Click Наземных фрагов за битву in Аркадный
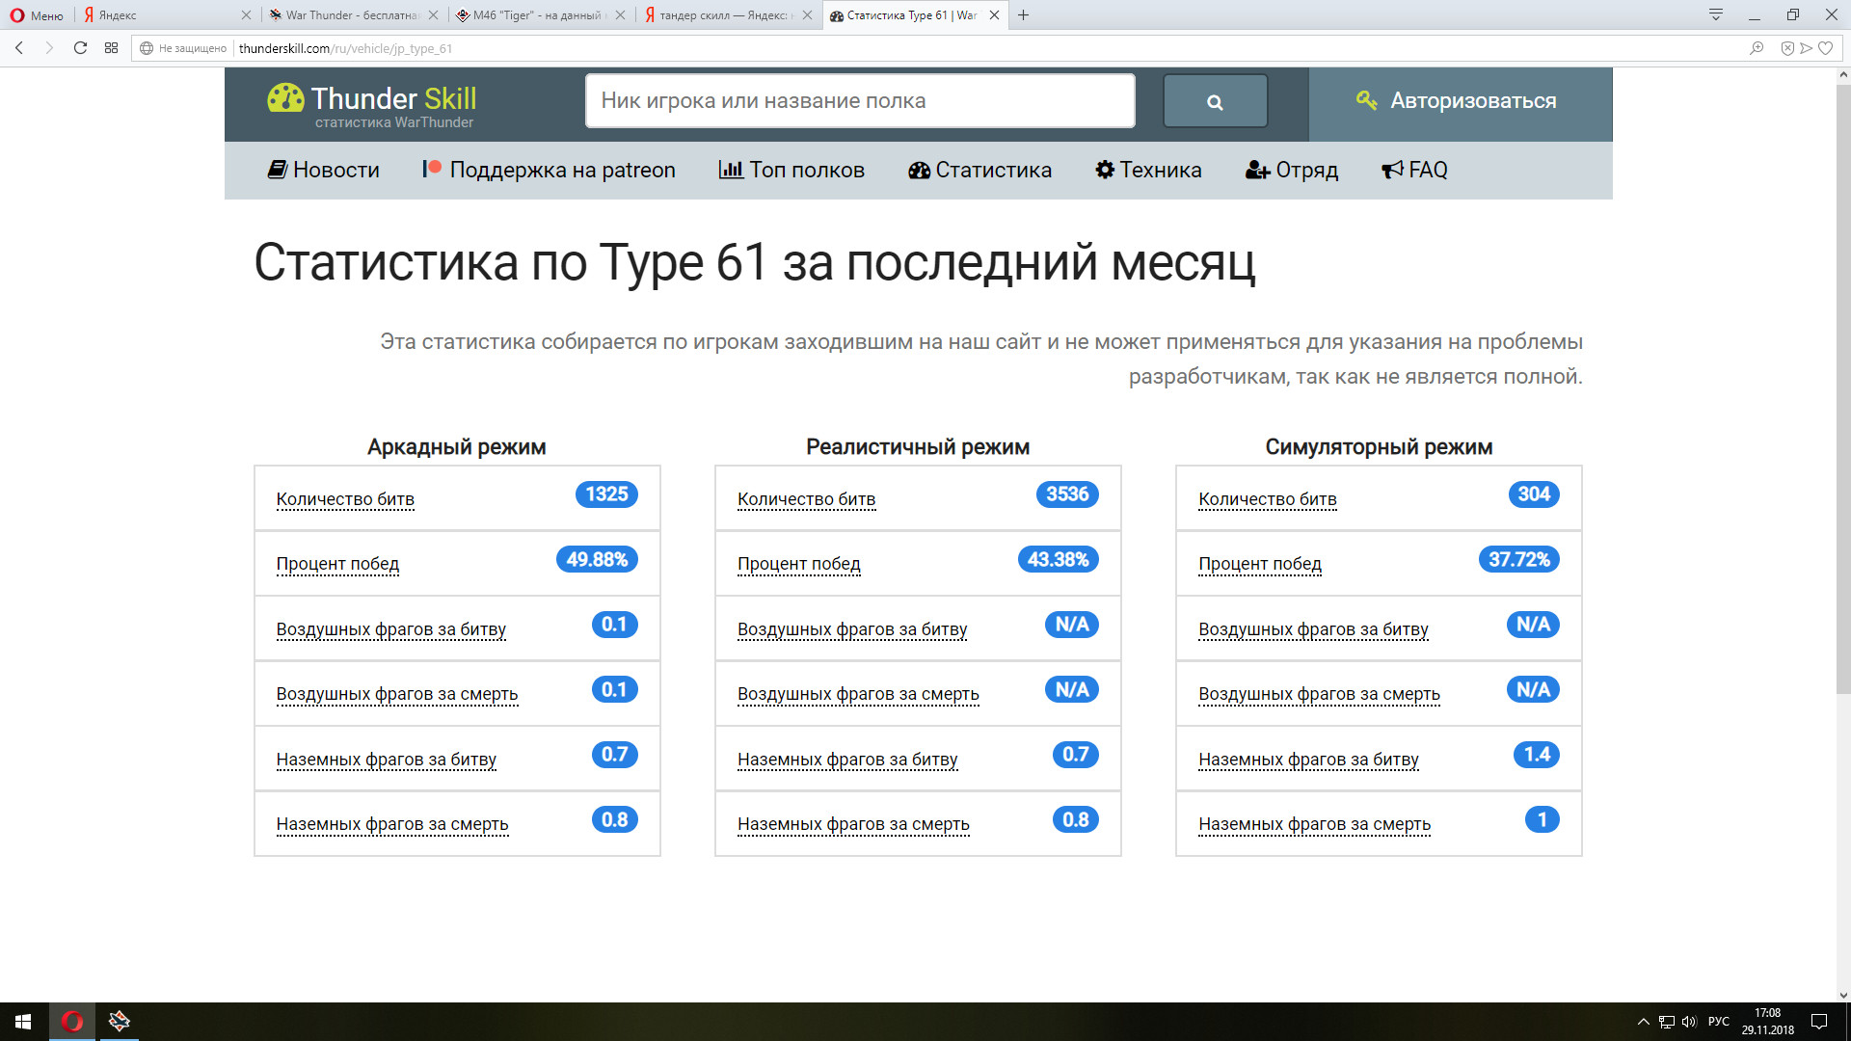Screen dimensions: 1851x1041 (388, 759)
